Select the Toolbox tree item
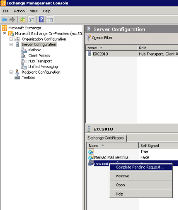This screenshot has width=178, height=210. click(28, 78)
